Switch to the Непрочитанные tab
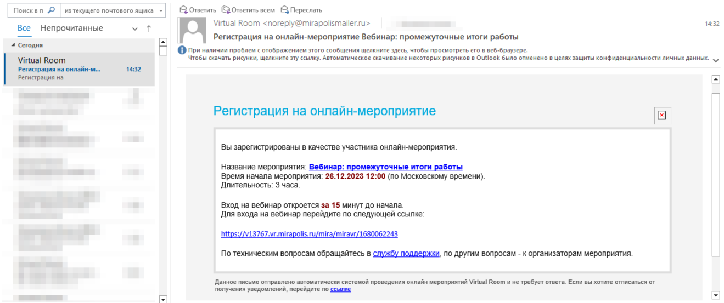This screenshot has width=724, height=303. pos(71,28)
